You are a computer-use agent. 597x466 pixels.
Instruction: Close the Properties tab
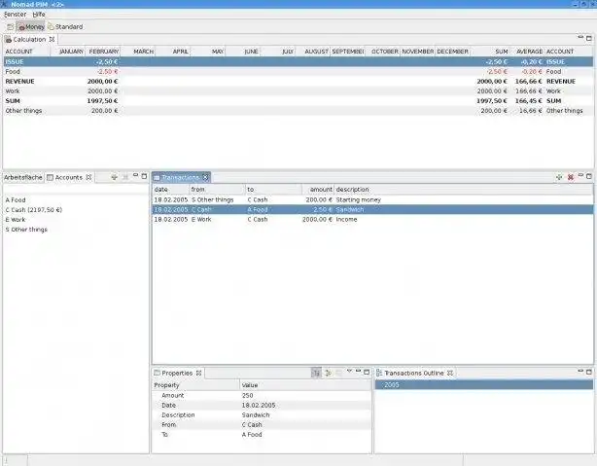click(198, 373)
